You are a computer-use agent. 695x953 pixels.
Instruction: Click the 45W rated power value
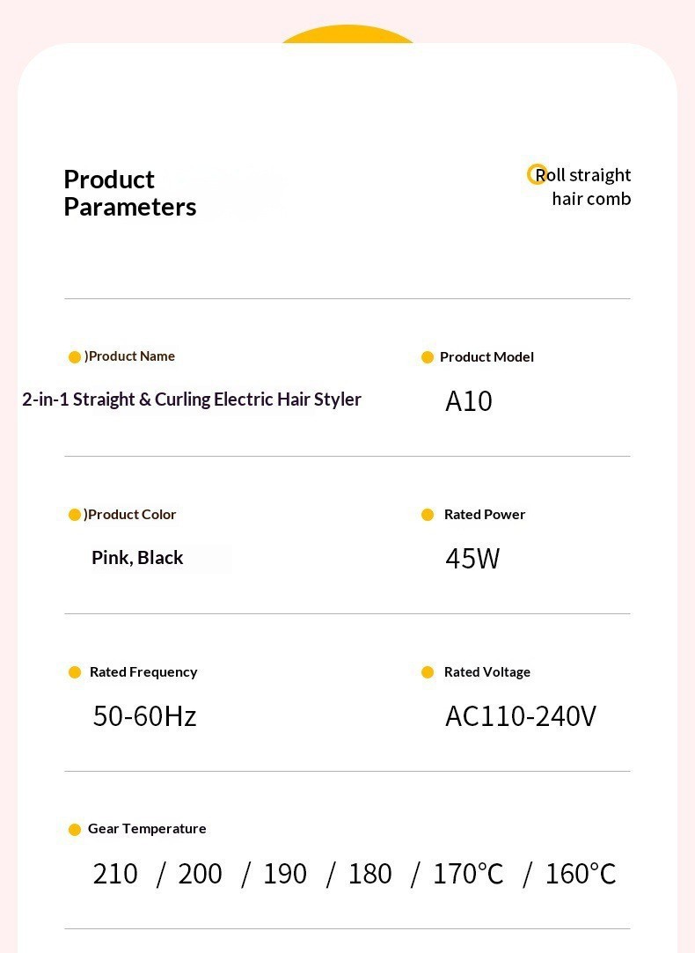click(x=472, y=559)
